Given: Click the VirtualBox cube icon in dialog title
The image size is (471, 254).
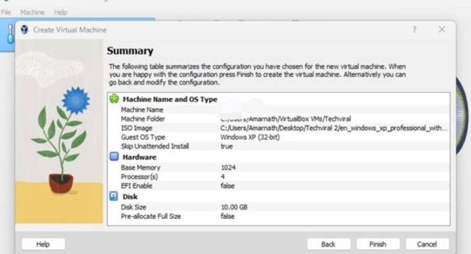Looking at the screenshot, I should tap(24, 30).
